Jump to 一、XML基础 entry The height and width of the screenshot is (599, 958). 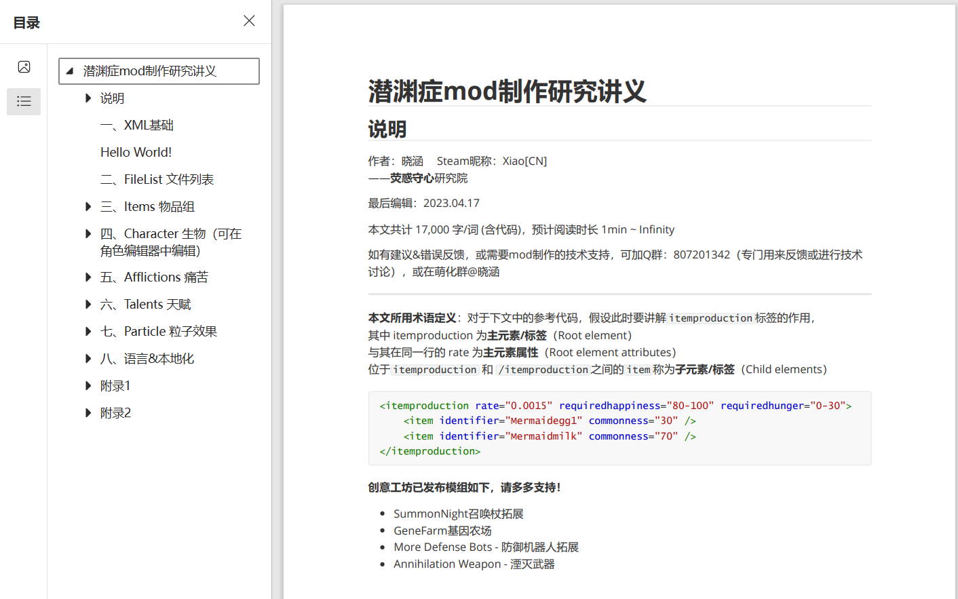137,125
